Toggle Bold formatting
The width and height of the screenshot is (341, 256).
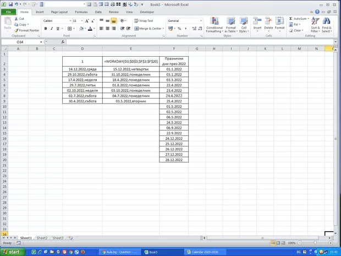[x=46, y=29]
